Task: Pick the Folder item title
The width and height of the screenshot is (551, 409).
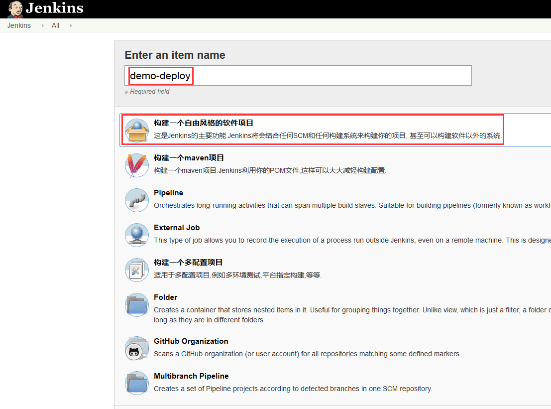Action: (x=166, y=297)
